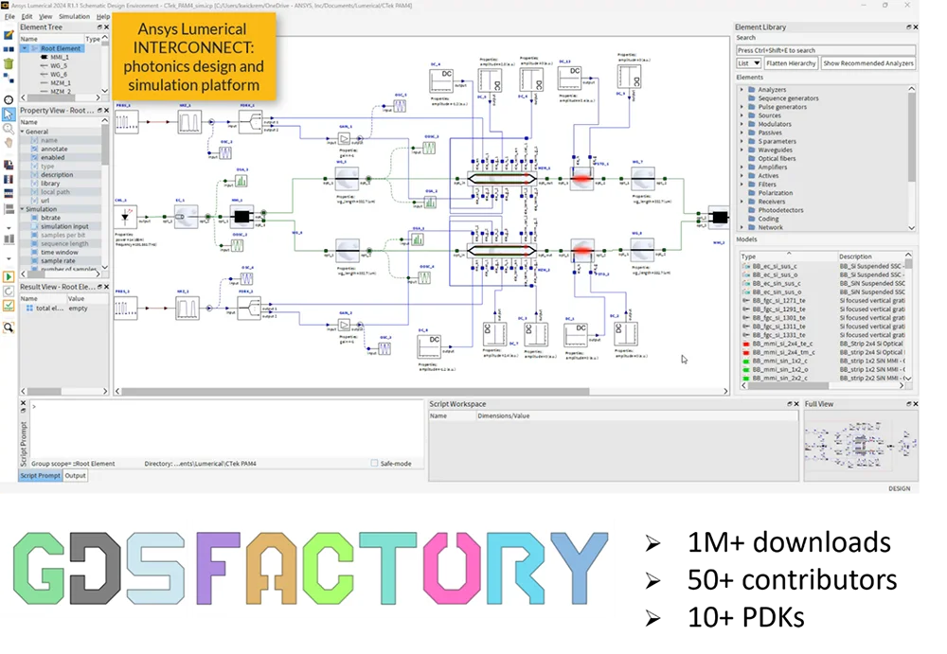
Task: Select BB_mmi_sin_1x2_c model
Action: pyautogui.click(x=779, y=361)
